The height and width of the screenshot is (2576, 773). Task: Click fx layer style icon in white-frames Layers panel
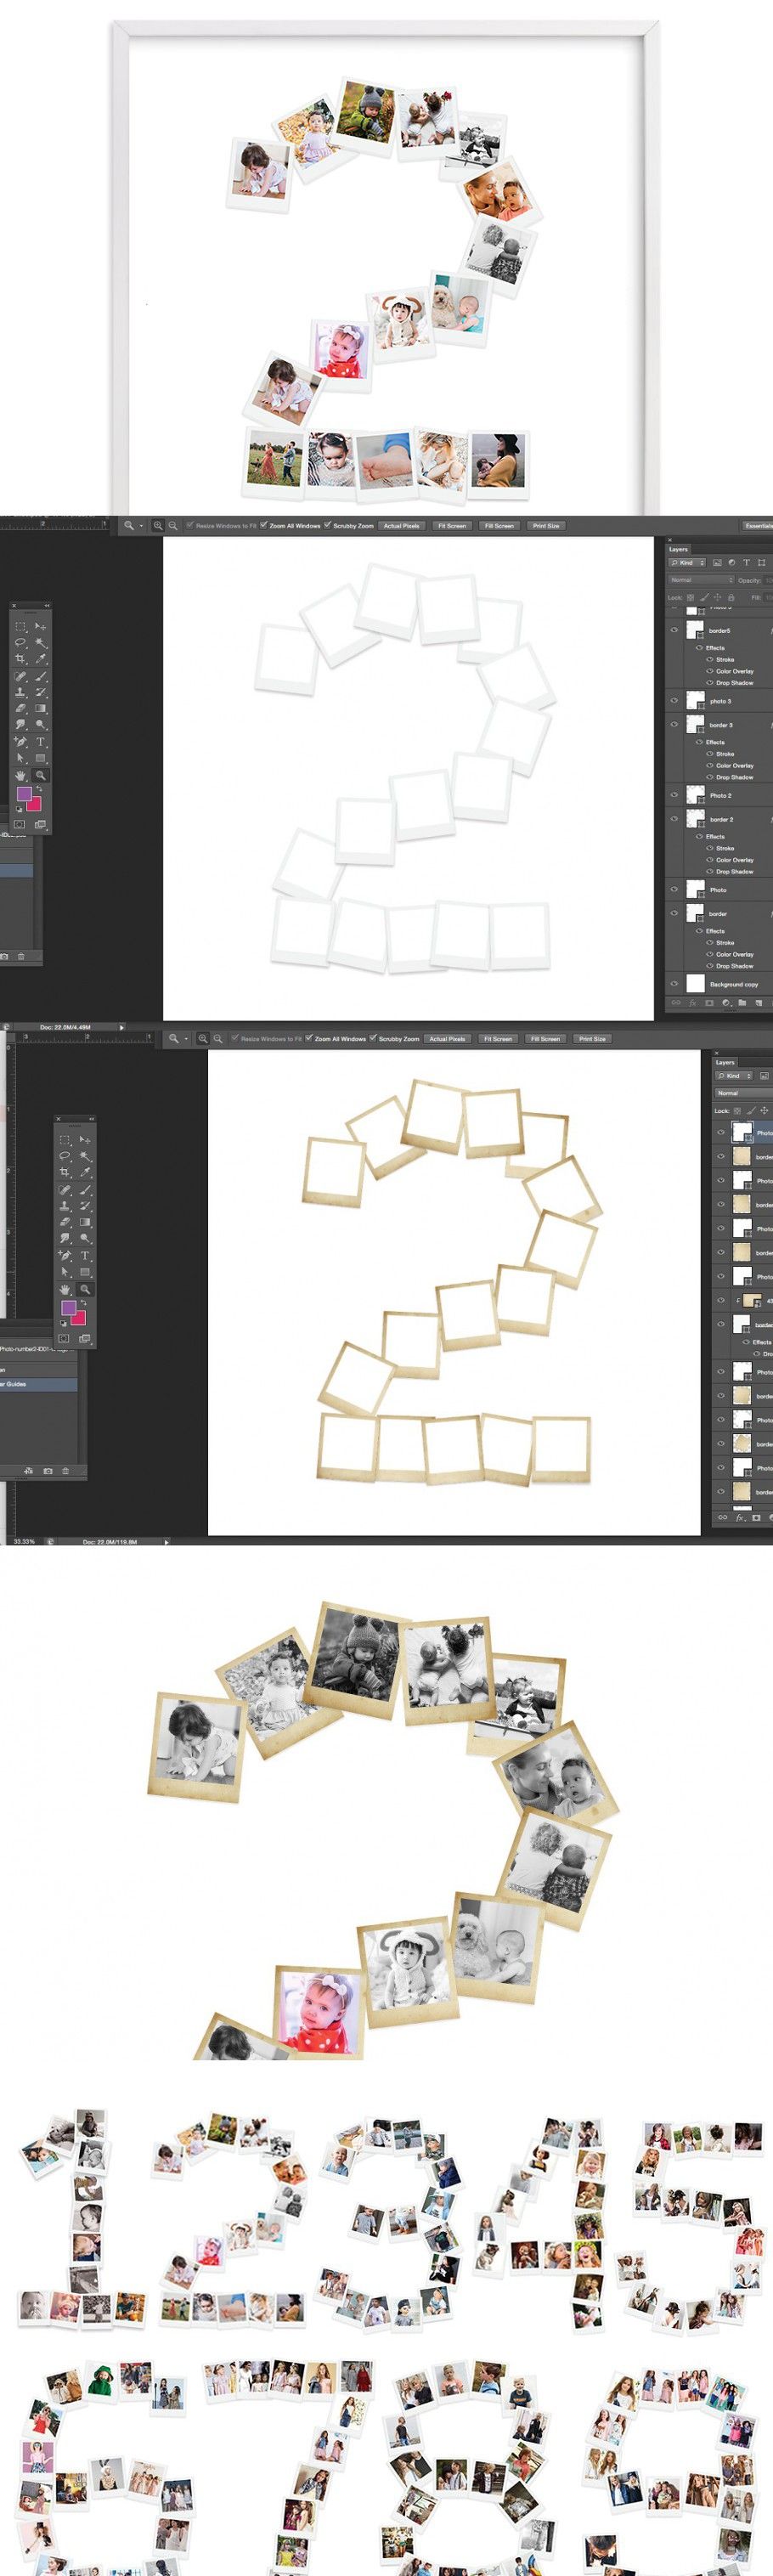693,1003
